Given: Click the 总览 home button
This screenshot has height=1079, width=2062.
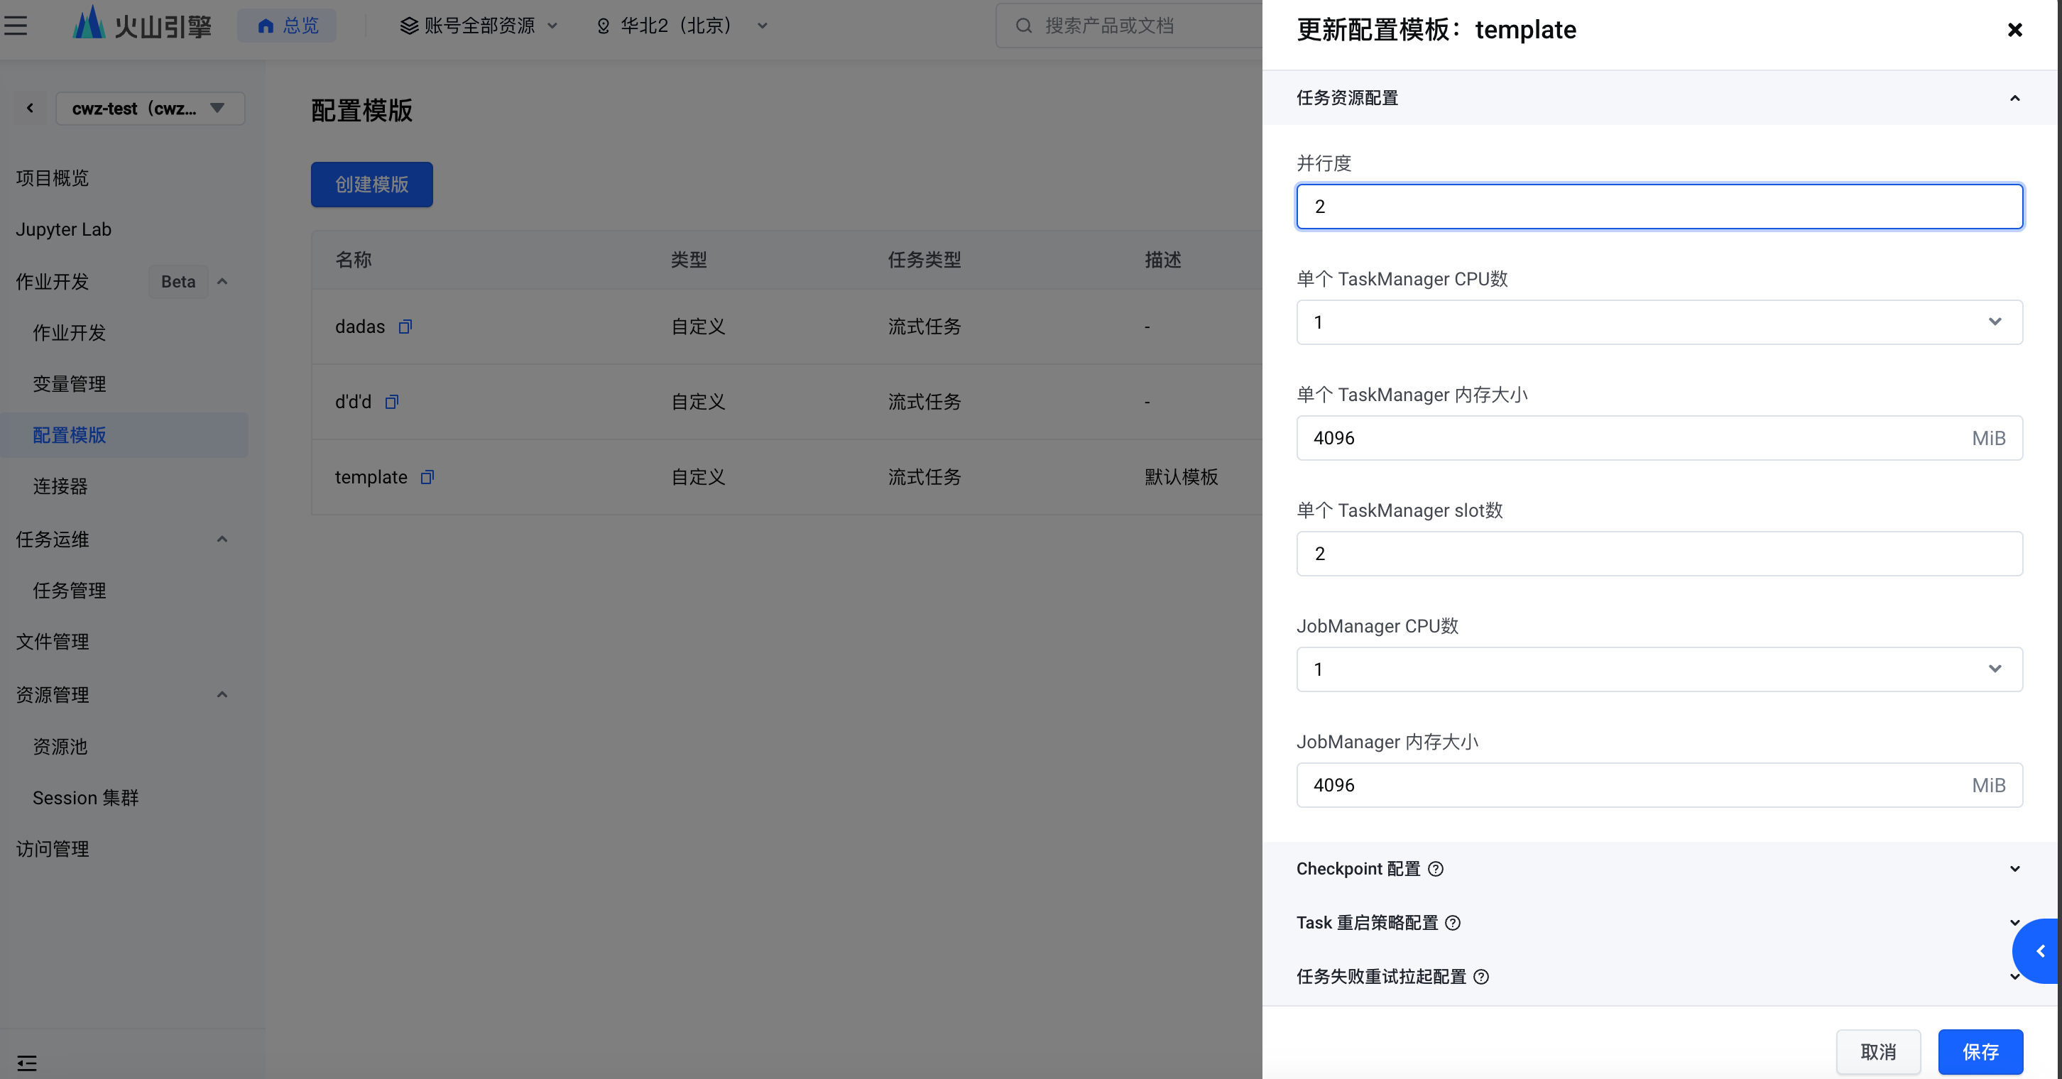Looking at the screenshot, I should [288, 26].
